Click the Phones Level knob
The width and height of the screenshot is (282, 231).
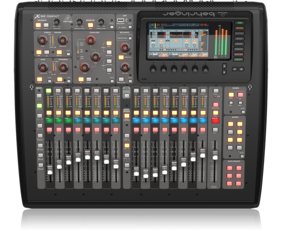pos(101,22)
